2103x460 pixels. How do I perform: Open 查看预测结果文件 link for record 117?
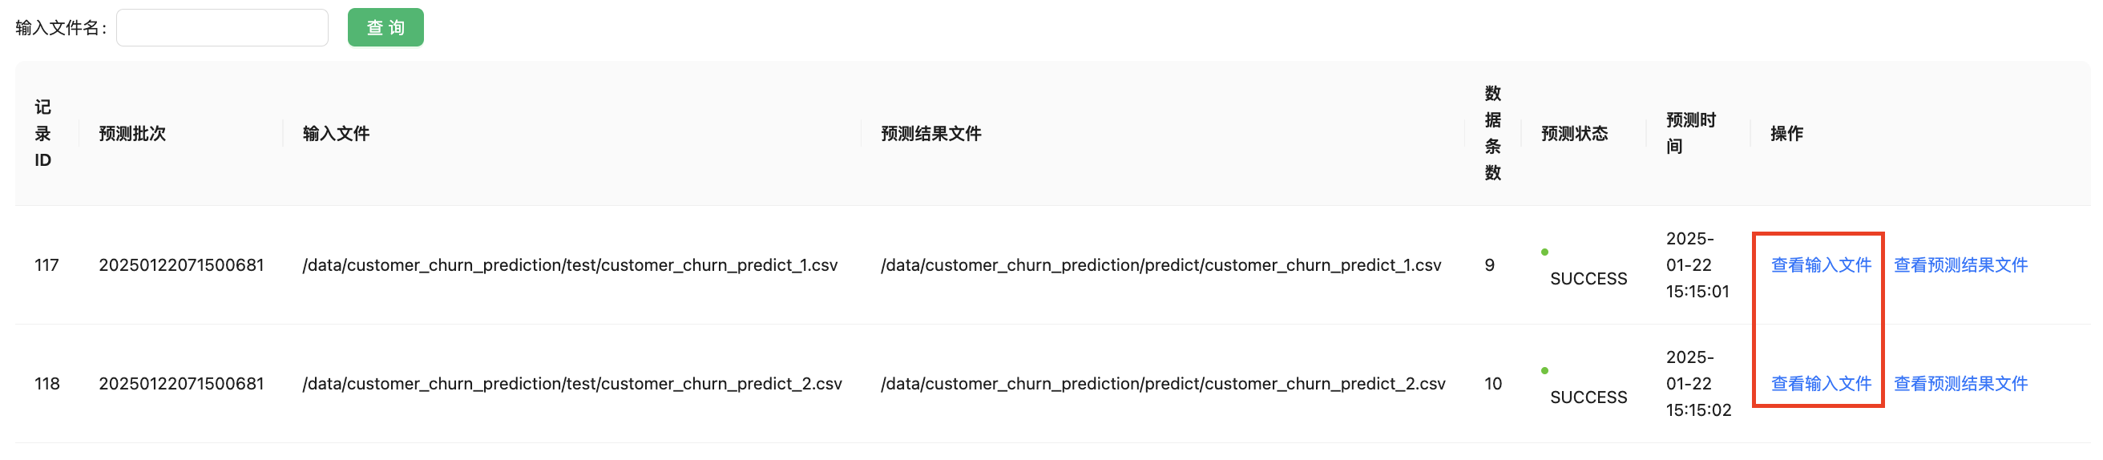[1960, 265]
